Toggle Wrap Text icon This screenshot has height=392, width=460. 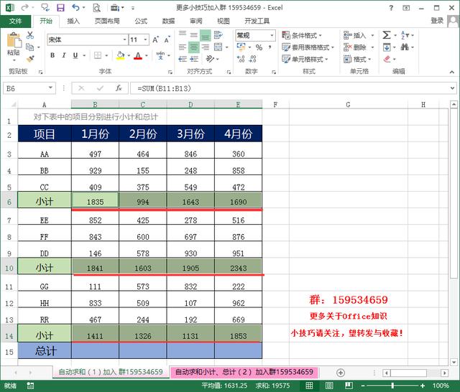[x=218, y=35]
